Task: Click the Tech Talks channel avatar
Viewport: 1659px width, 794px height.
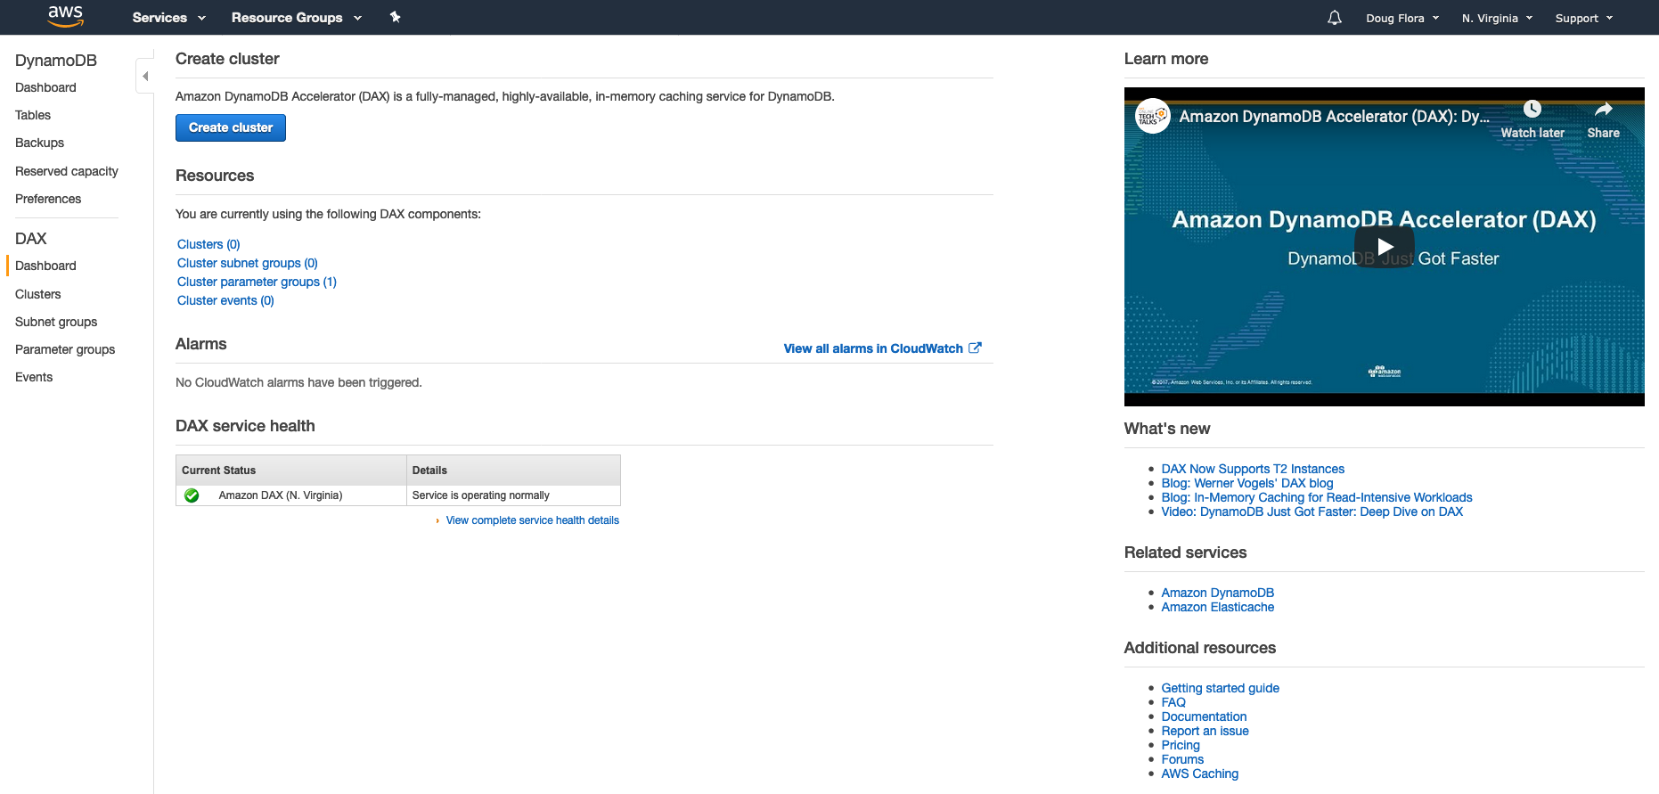Action: [x=1152, y=116]
